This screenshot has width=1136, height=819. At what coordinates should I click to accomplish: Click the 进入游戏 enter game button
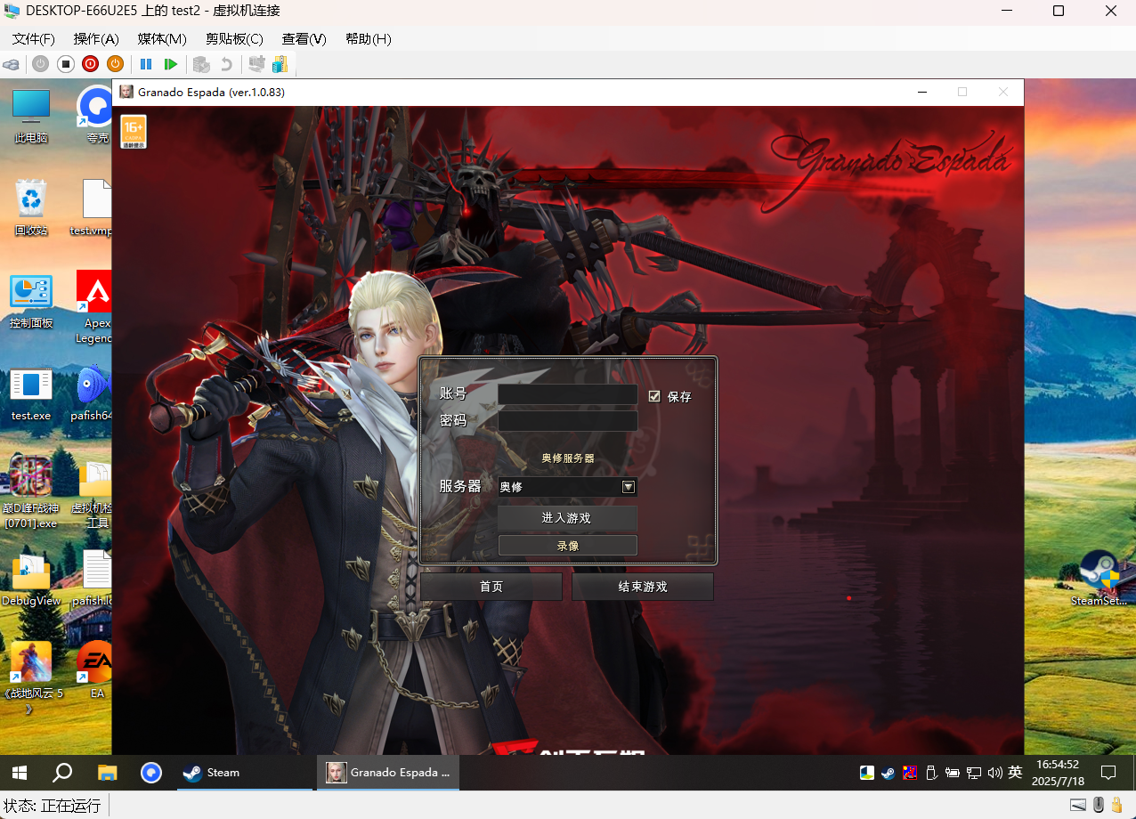coord(567,518)
